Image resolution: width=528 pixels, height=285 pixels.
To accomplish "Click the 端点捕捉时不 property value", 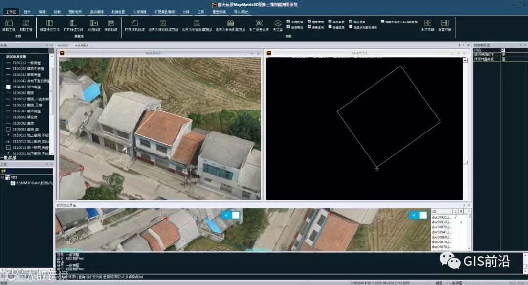I will [514, 55].
